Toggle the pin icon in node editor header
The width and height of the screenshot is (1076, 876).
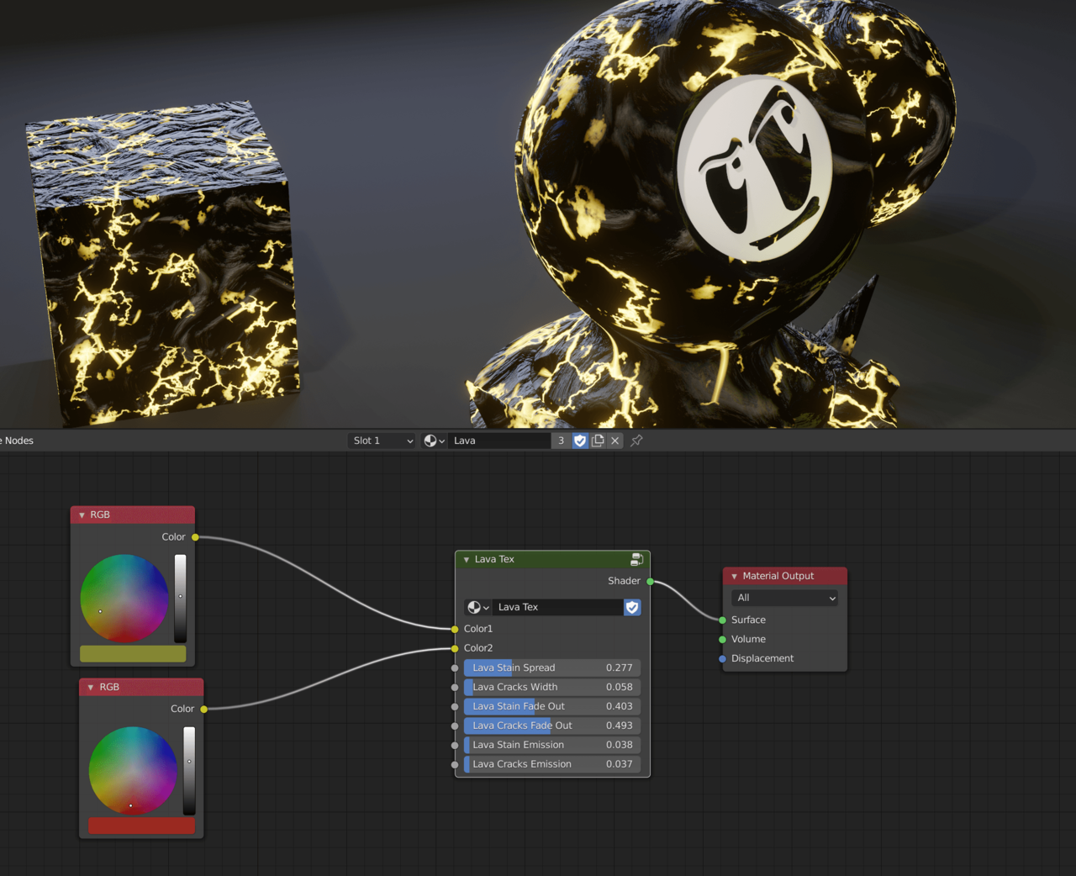pyautogui.click(x=636, y=441)
